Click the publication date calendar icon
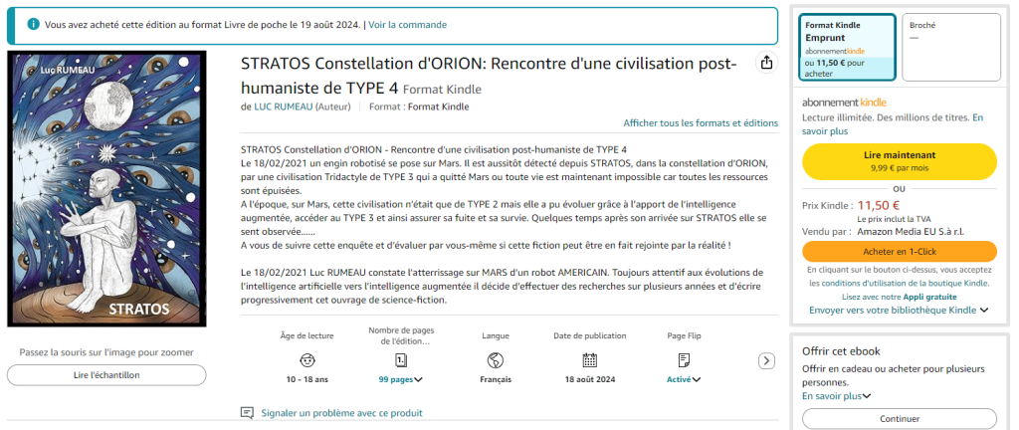1019x430 pixels. [x=589, y=359]
